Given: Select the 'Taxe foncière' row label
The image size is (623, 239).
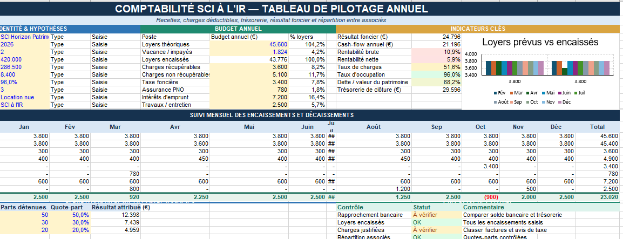Looking at the screenshot, I should [175, 82].
